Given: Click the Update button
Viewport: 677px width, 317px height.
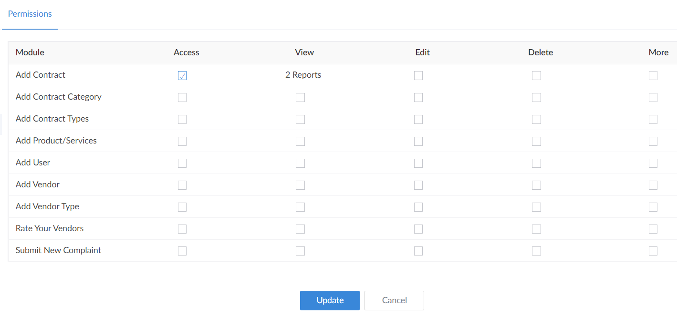Looking at the screenshot, I should pos(330,300).
